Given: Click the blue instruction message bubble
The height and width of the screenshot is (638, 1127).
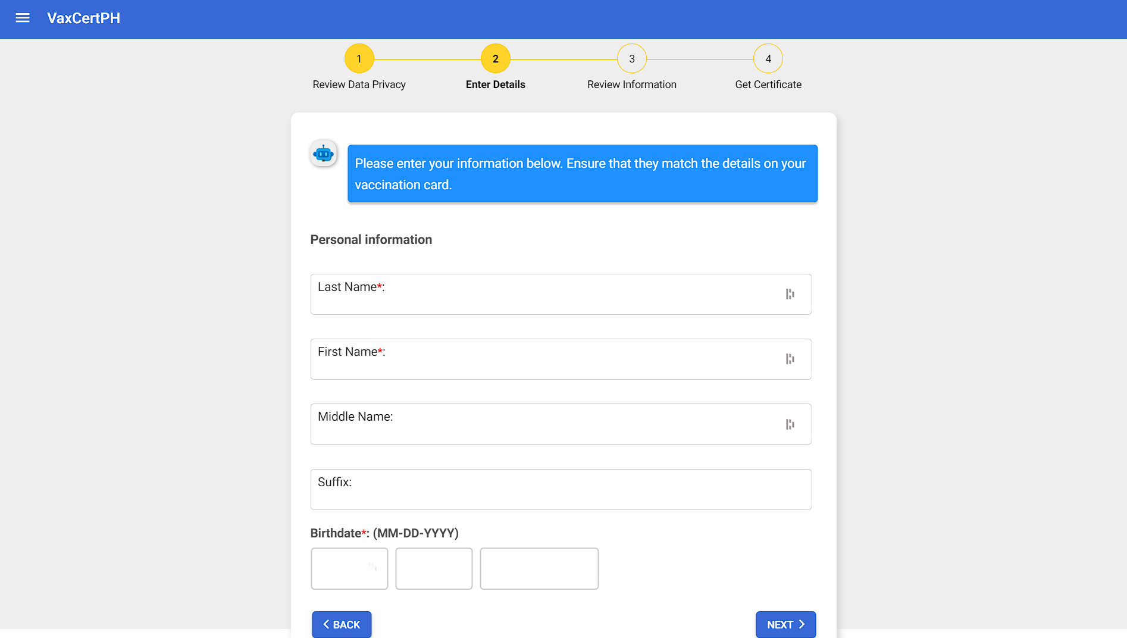Looking at the screenshot, I should 583,174.
